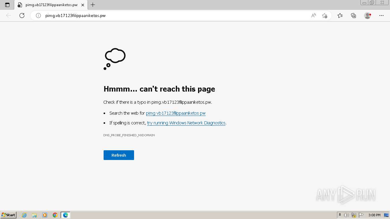Click the Hmmm... can't reach this page heading
The width and height of the screenshot is (390, 219).
coord(159,89)
